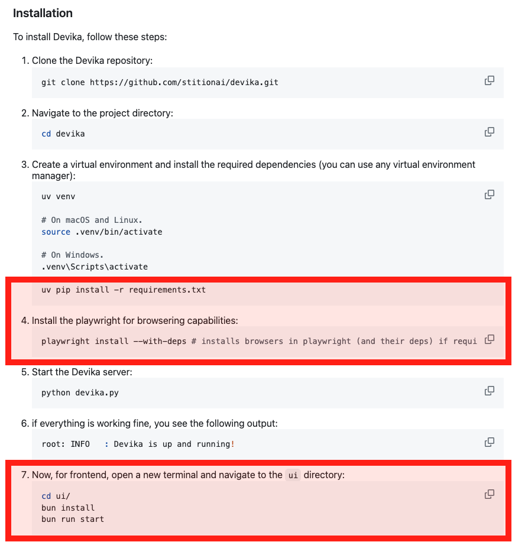Image resolution: width=512 pixels, height=542 pixels.
Task: Copy the 'Devika is up and running' output
Action: (x=490, y=442)
